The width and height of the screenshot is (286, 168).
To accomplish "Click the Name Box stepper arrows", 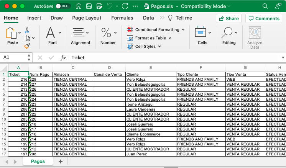I will click(x=29, y=57).
